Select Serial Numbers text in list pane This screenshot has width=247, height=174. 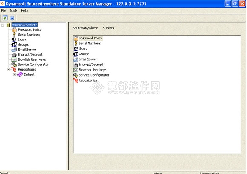pyautogui.click(x=89, y=43)
